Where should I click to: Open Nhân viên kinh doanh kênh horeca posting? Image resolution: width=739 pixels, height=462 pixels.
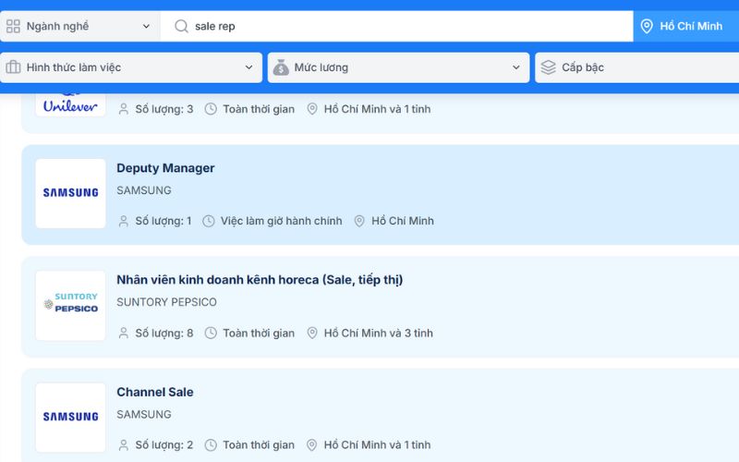click(x=260, y=280)
